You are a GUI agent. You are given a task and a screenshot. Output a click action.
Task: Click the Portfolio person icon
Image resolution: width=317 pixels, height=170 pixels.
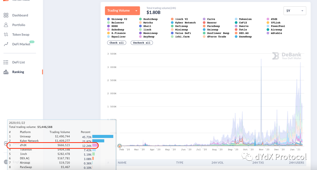coord(6,25)
